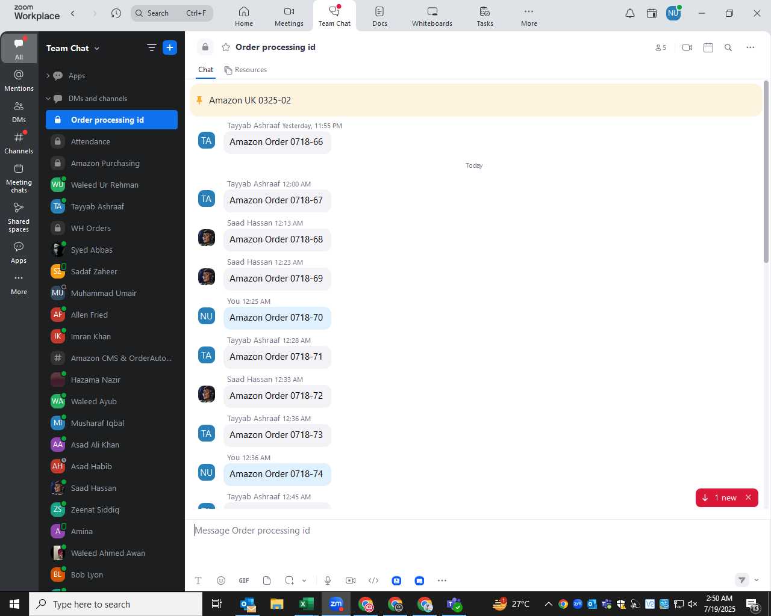Open More in the left sidebar
This screenshot has height=616, width=771.
coord(19,285)
